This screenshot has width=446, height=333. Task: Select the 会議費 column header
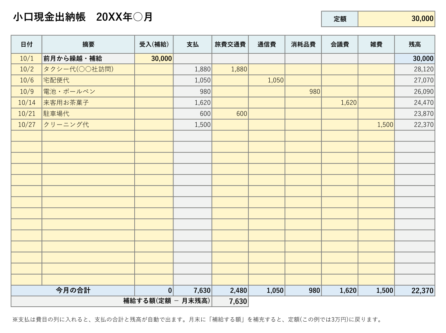coord(340,44)
